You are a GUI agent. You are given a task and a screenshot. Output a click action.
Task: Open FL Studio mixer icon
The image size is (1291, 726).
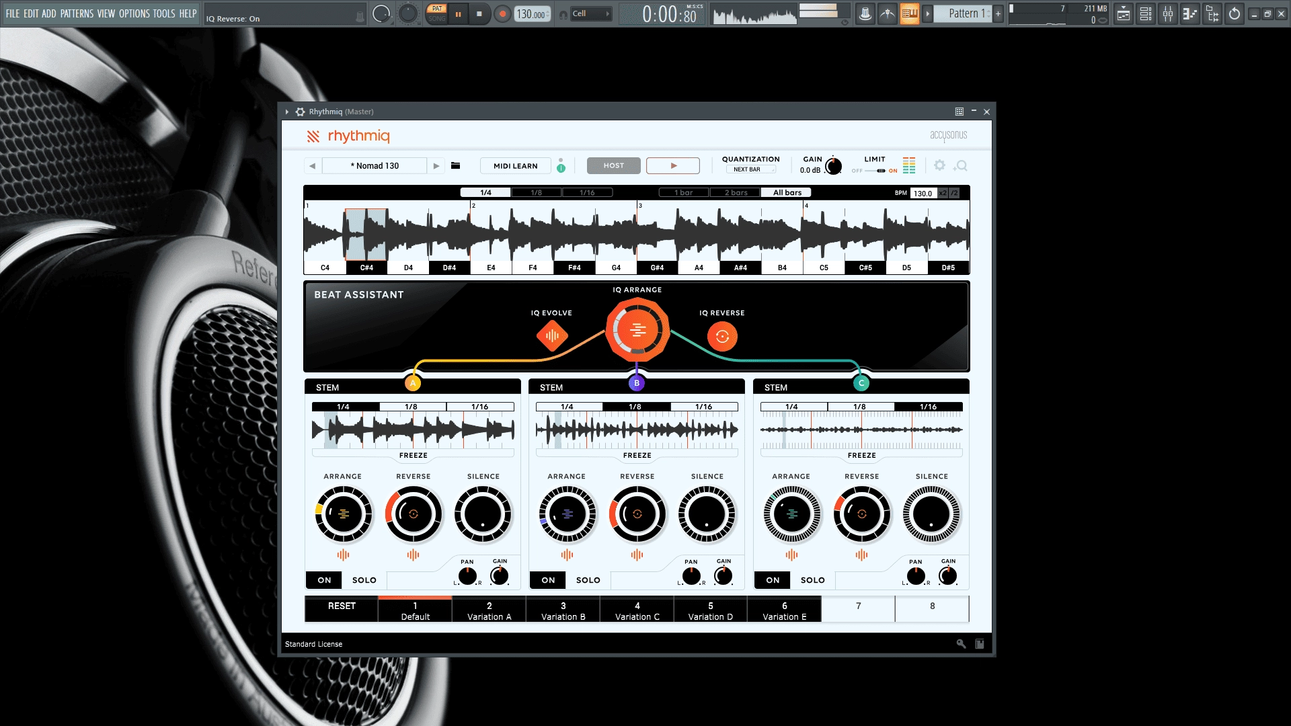pos(1168,13)
